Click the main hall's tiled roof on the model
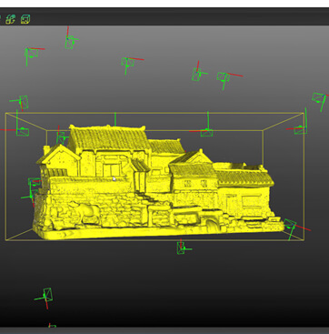329x334 pixels. coord(107,138)
